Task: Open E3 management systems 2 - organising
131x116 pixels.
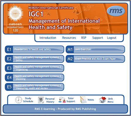Action: pyautogui.click(x=35, y=68)
